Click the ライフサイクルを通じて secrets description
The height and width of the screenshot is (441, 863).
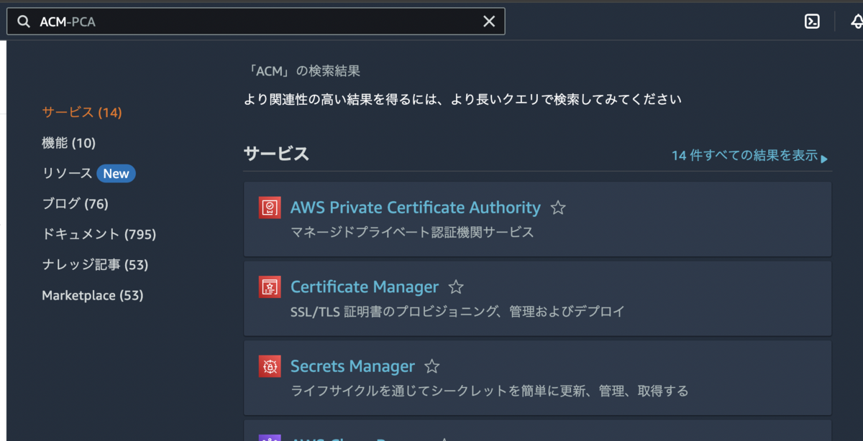click(489, 391)
